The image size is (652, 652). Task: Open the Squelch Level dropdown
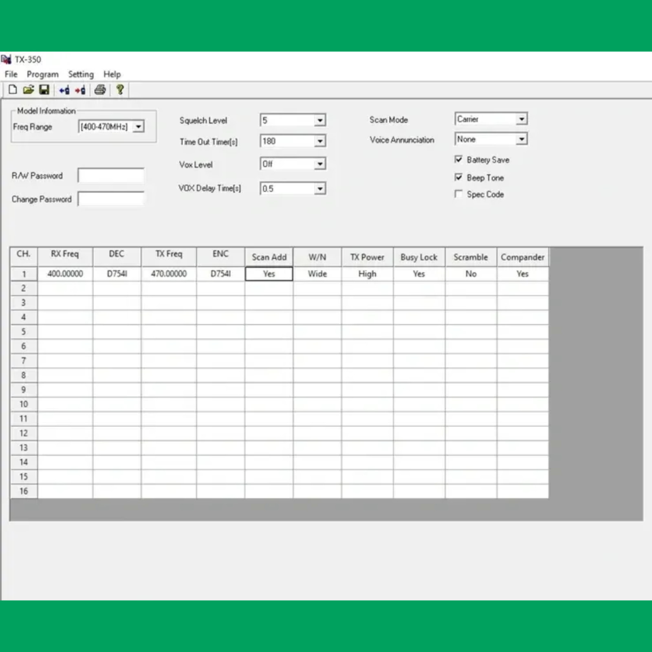(320, 120)
